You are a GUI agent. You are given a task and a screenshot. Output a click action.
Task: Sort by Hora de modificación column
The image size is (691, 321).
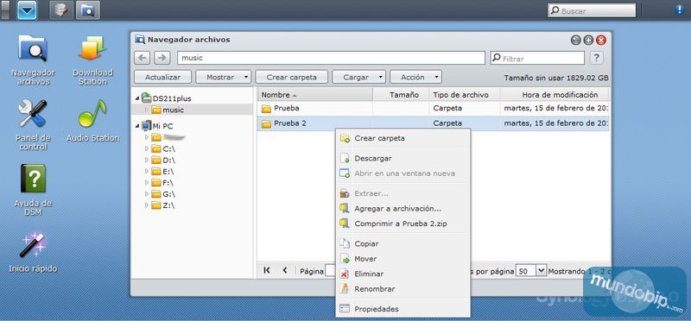555,95
